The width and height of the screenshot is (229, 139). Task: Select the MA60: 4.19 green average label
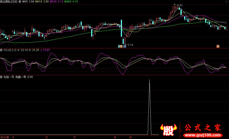(71, 2)
